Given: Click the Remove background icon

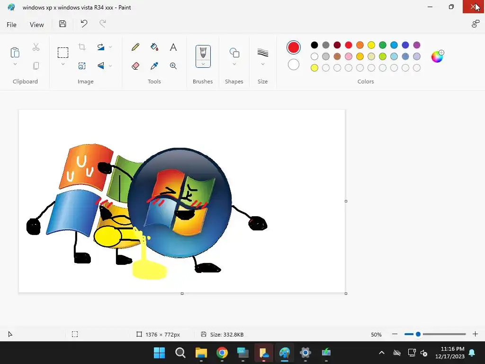Looking at the screenshot, I should click(x=82, y=65).
